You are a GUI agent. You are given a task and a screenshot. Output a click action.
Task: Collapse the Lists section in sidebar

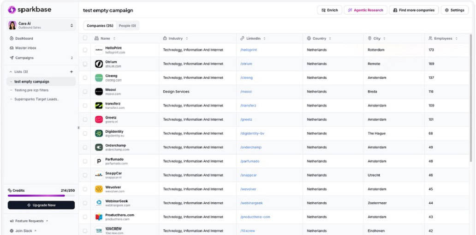point(11,72)
